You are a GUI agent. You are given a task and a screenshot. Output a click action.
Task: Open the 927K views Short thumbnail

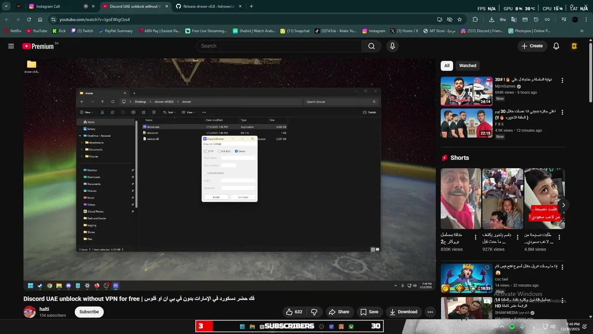click(x=503, y=199)
